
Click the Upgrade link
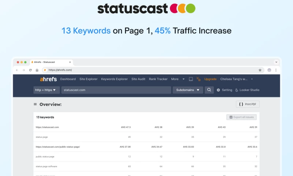pos(210,79)
